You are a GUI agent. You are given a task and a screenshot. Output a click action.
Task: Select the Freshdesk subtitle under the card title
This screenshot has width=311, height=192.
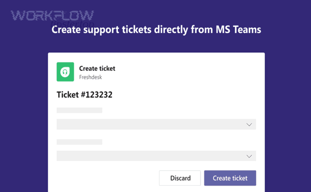[x=91, y=77]
